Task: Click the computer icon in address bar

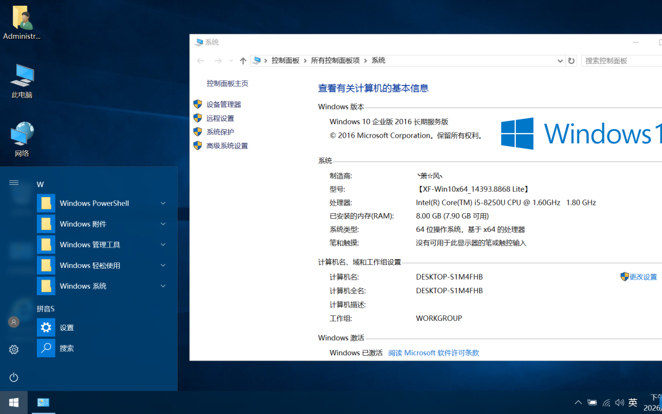Action: coord(257,61)
